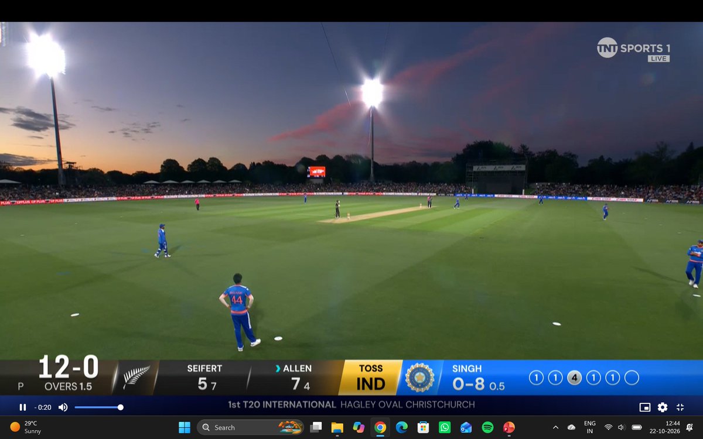The height and width of the screenshot is (439, 703).
Task: Click the TOSS IND panel
Action: tap(371, 378)
